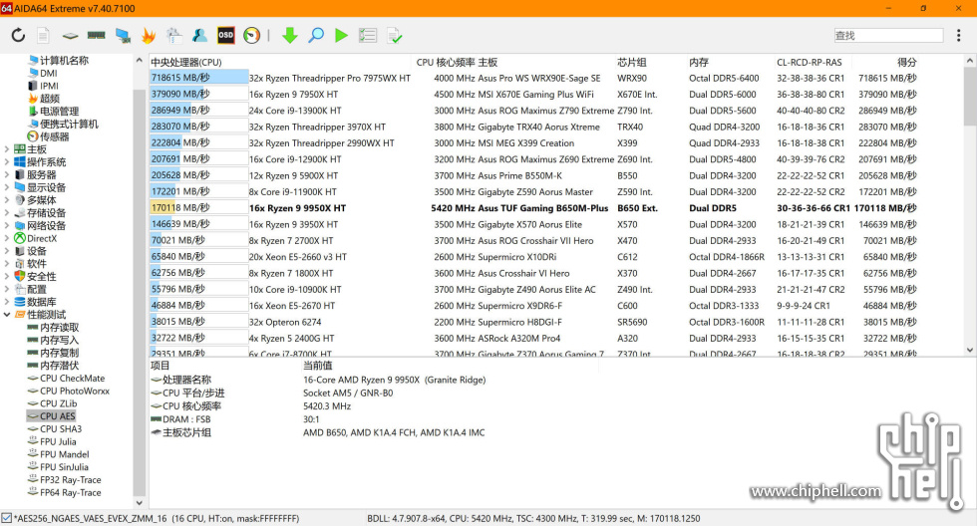The height and width of the screenshot is (526, 977).
Task: Click the 查找 search input field
Action: (888, 36)
